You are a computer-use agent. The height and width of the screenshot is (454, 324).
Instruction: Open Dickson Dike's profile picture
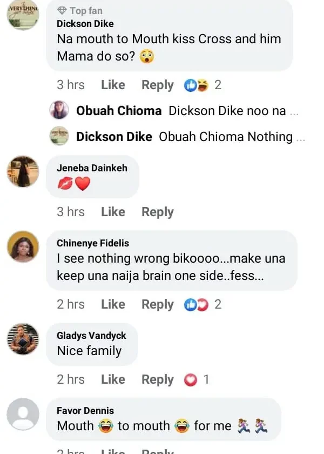tap(23, 15)
